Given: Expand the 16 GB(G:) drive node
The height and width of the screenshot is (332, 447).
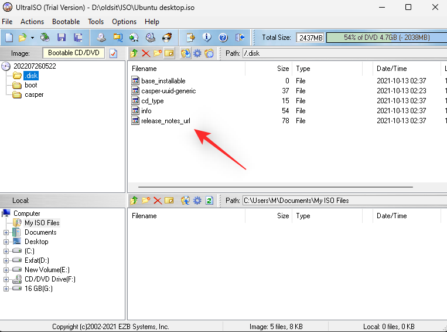Looking at the screenshot, I should click(6, 289).
